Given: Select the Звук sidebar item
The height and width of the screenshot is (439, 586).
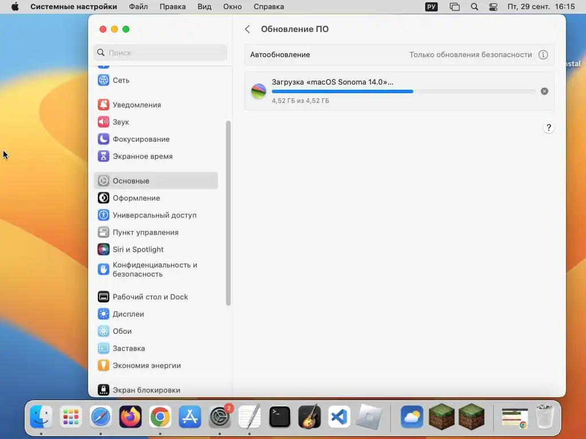Looking at the screenshot, I should [x=156, y=122].
